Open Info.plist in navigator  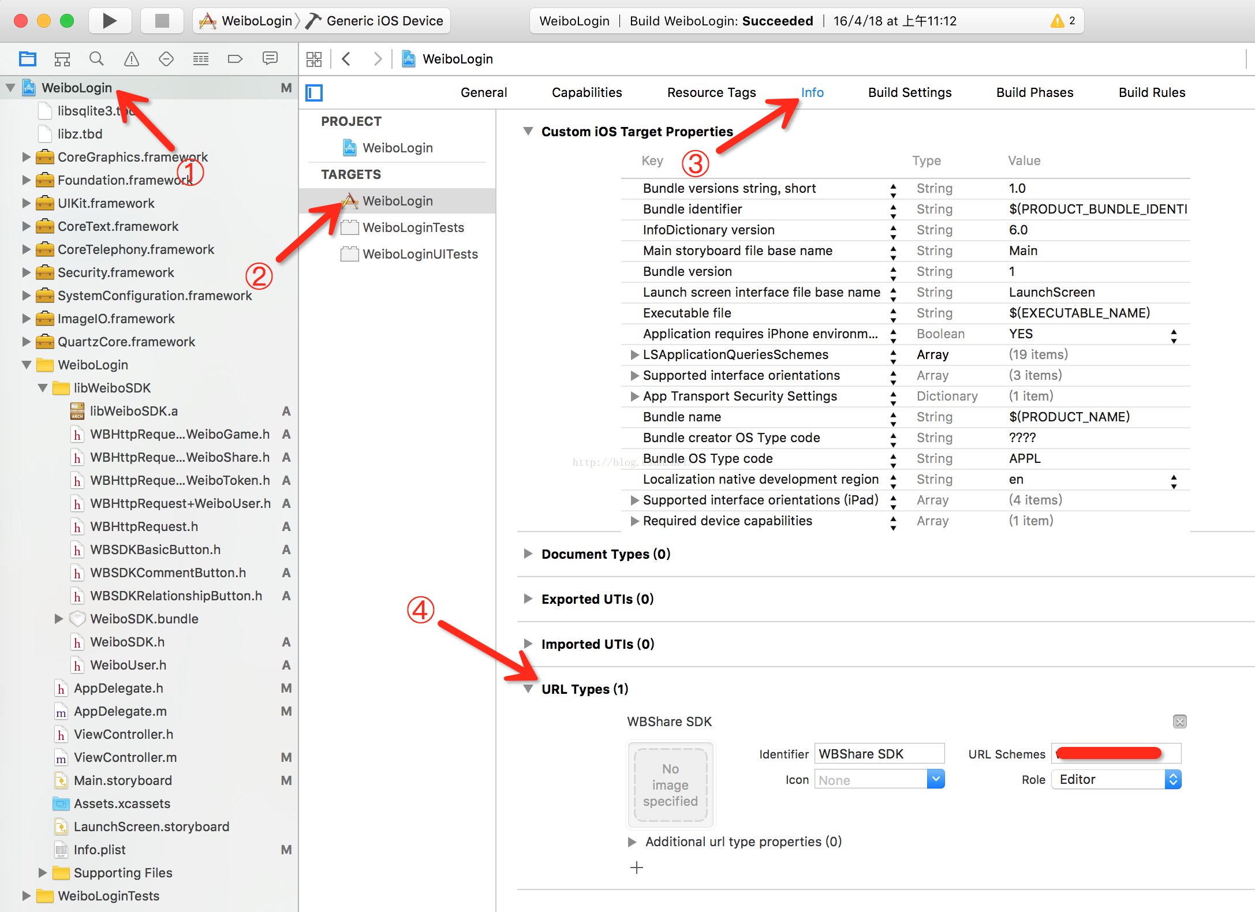coord(99,850)
